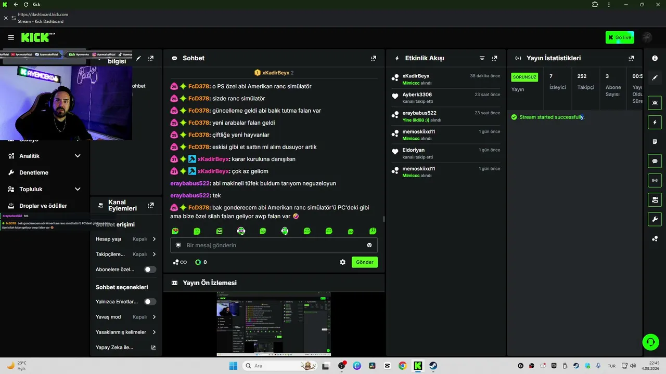Click the eraybabus522 reward event in feed
The image size is (666, 374).
point(446,116)
